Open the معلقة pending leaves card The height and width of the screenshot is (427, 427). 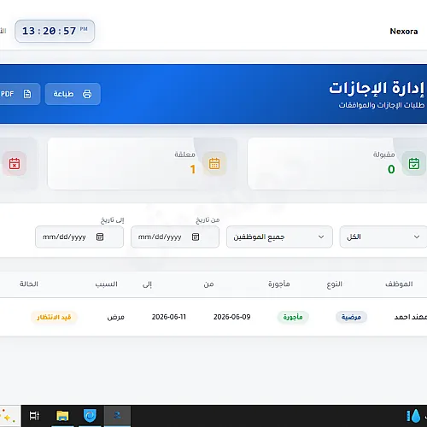click(143, 164)
